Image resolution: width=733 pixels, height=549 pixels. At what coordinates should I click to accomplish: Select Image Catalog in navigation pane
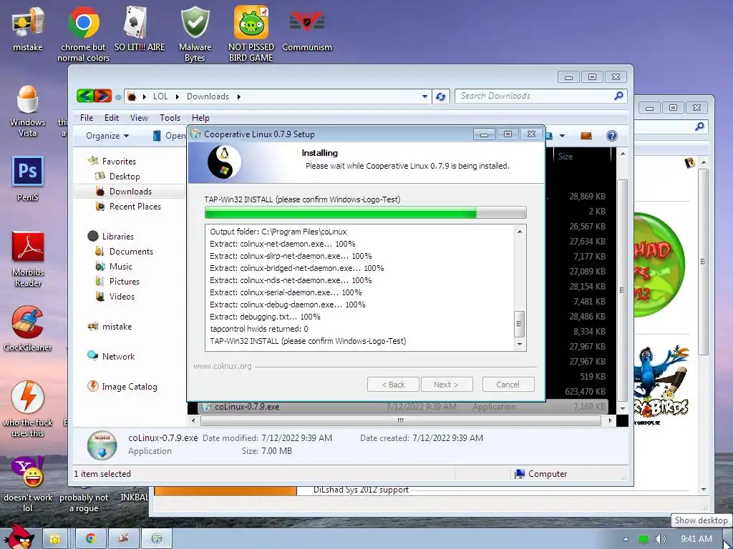tap(130, 387)
